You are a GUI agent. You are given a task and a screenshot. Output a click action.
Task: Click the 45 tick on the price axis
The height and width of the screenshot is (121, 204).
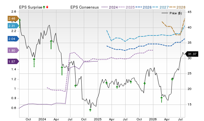(x=189, y=12)
